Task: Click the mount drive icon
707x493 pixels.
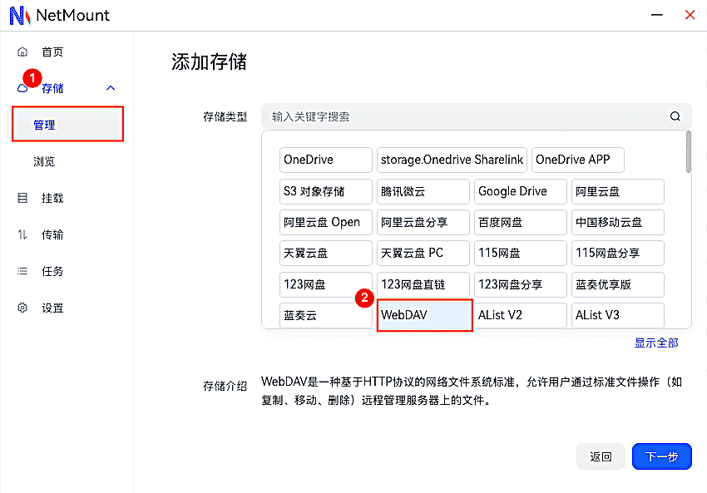Action: 22,198
